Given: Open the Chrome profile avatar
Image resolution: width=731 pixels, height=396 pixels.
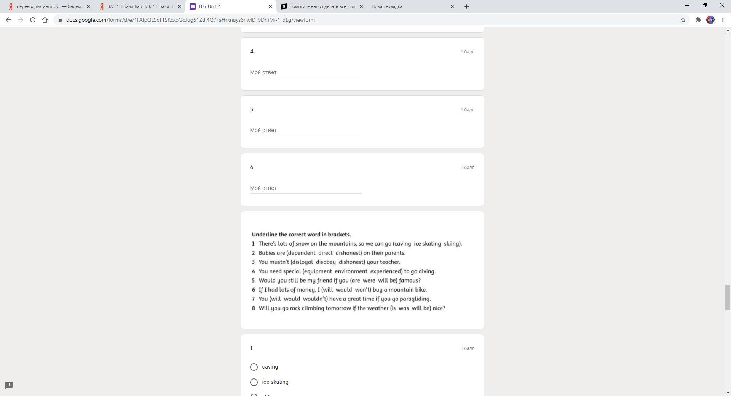Looking at the screenshot, I should [710, 20].
